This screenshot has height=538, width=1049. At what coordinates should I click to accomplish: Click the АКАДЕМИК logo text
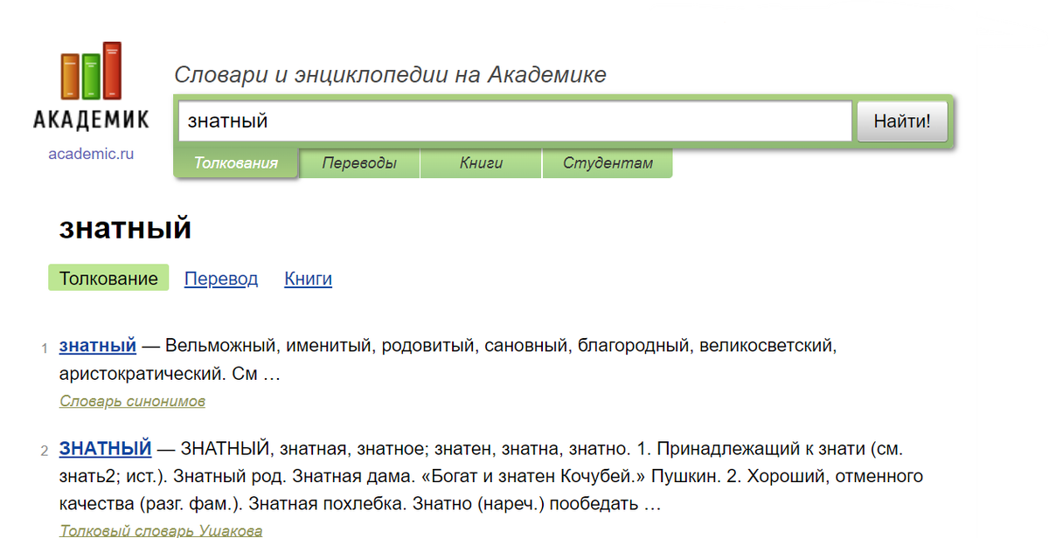pos(91,121)
